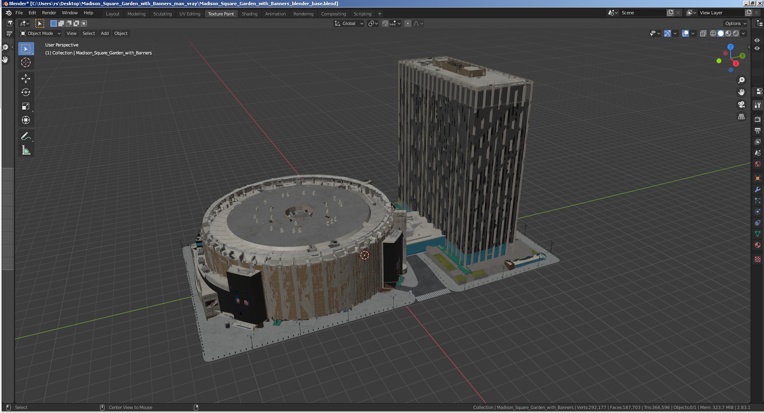Add a new workspace with plus button
Screen dimensions: 764x413
(x=380, y=14)
